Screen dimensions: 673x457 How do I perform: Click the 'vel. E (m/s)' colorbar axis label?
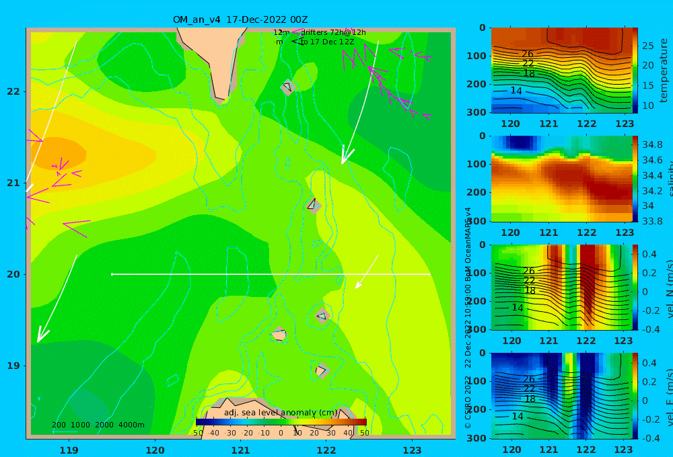click(x=670, y=397)
